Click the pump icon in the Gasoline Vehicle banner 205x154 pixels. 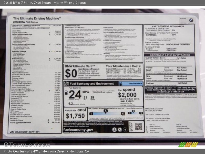point(121,84)
